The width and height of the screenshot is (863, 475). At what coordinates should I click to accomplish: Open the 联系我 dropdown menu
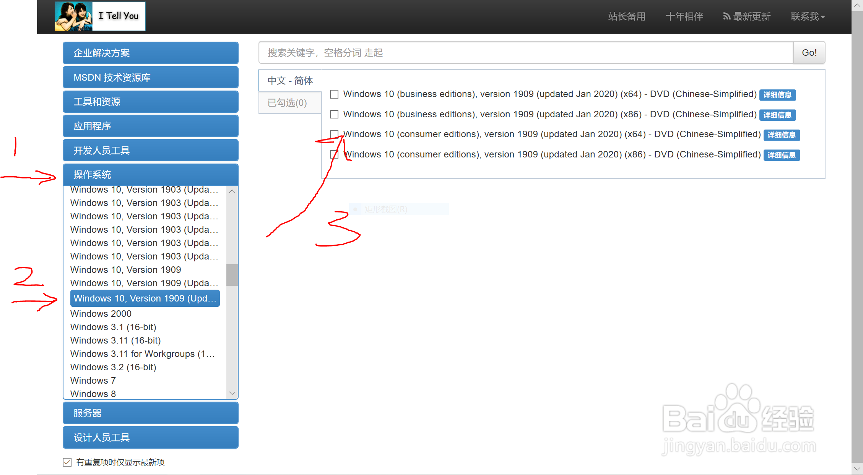[x=808, y=16]
